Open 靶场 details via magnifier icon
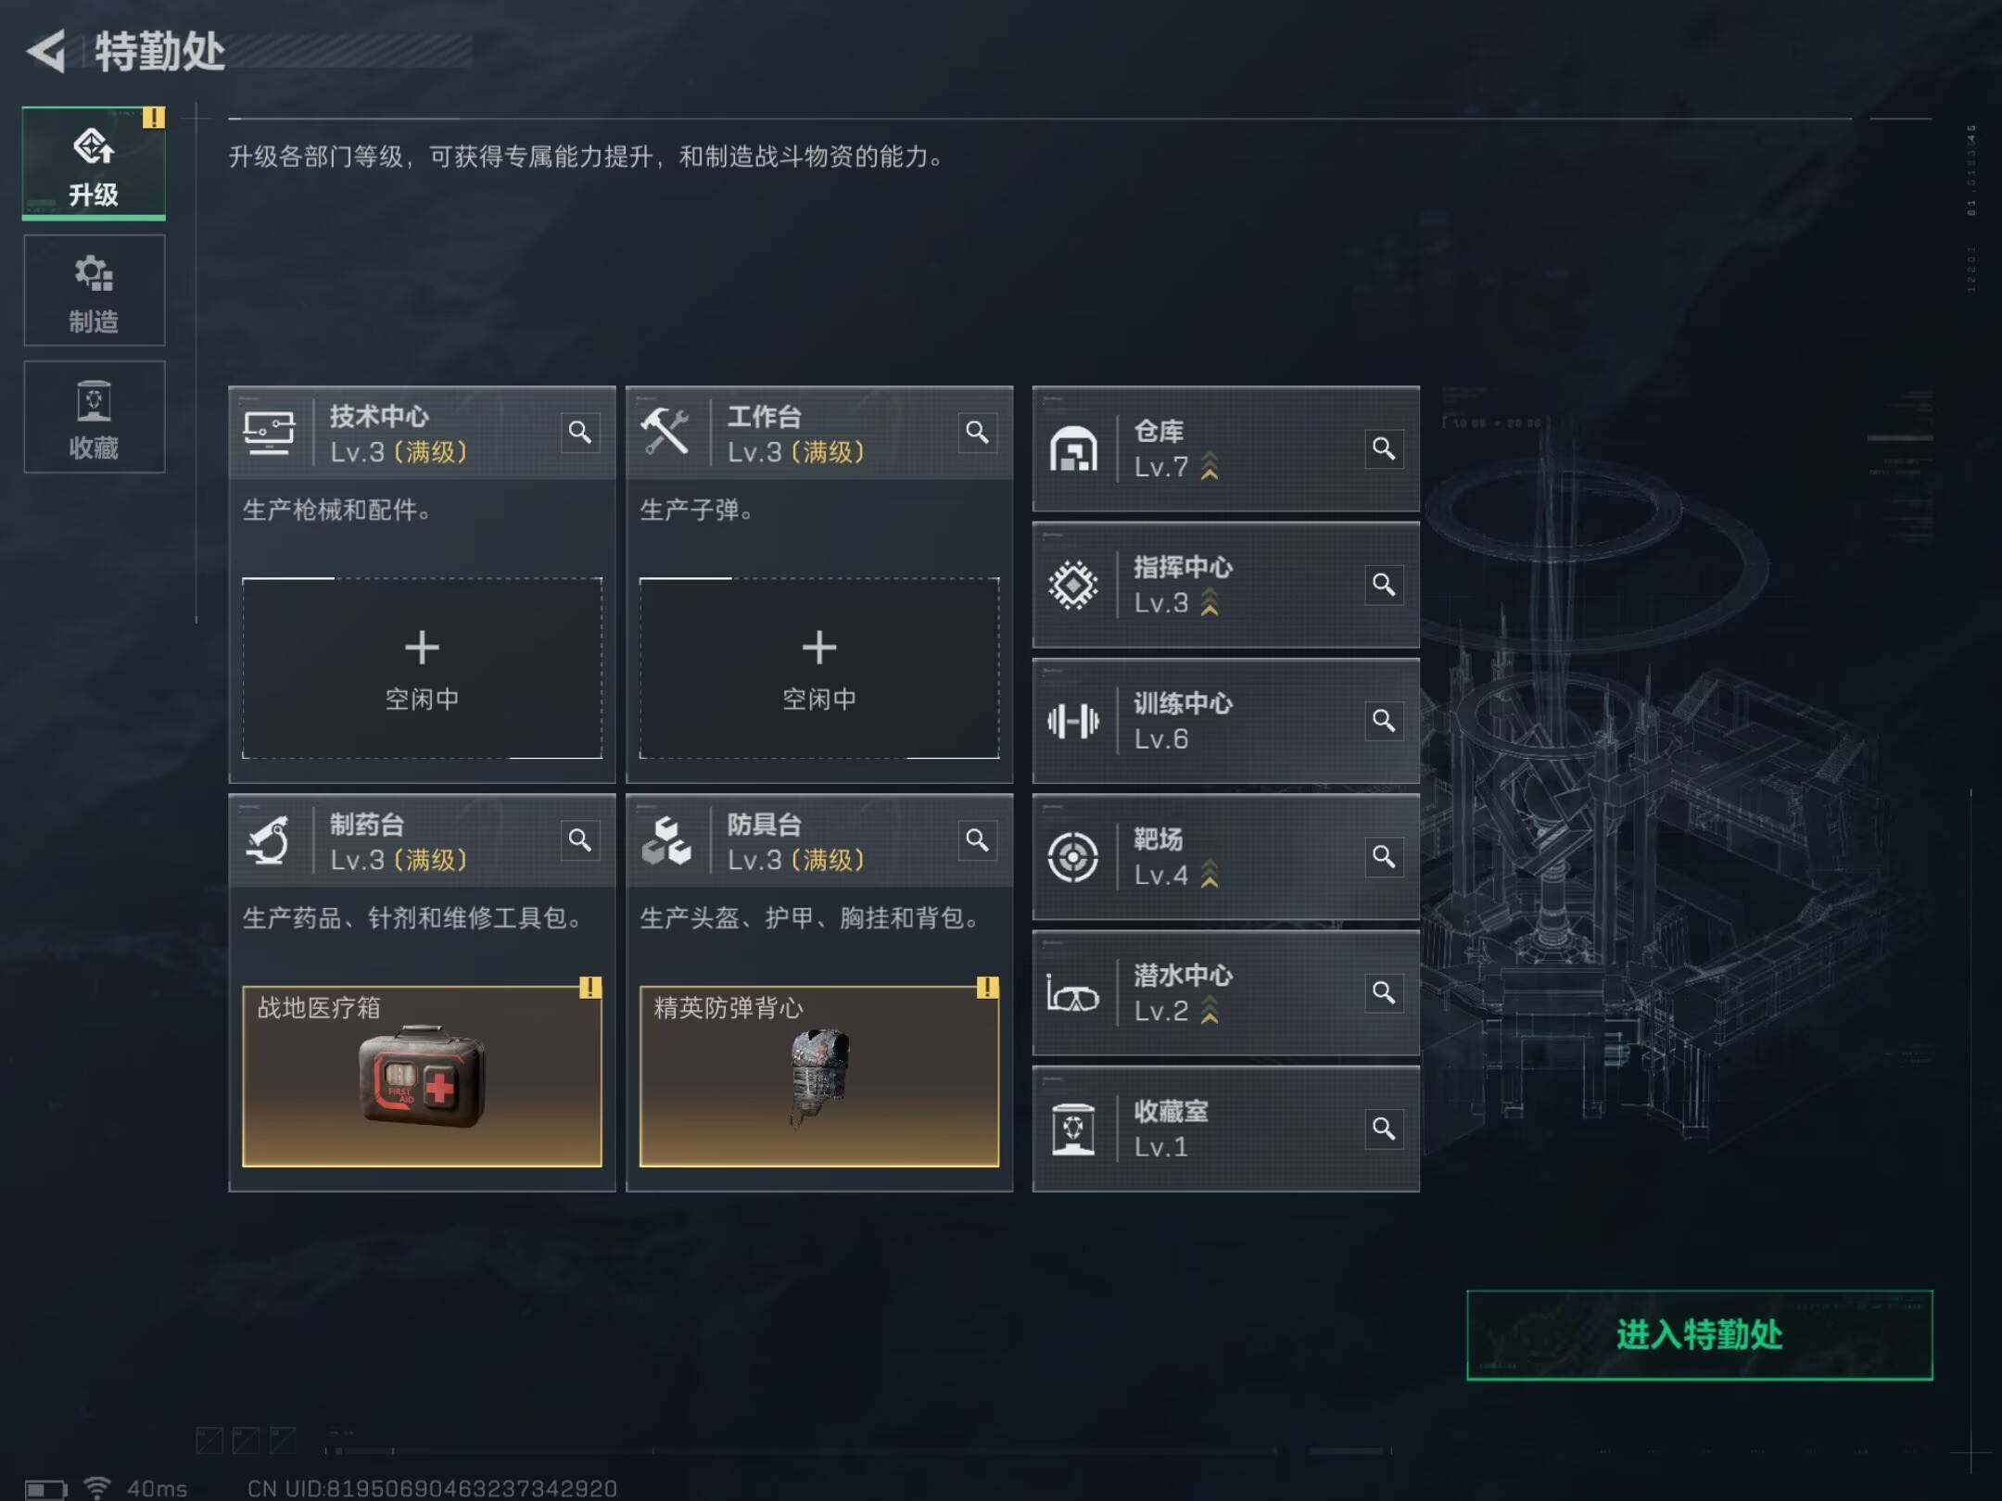The image size is (2002, 1501). (x=1384, y=857)
